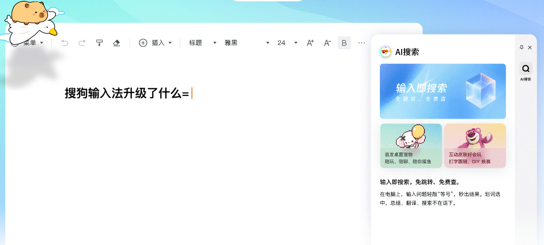This screenshot has height=245, width=544.
Task: Pin the AI搜索 side panel
Action: [521, 47]
